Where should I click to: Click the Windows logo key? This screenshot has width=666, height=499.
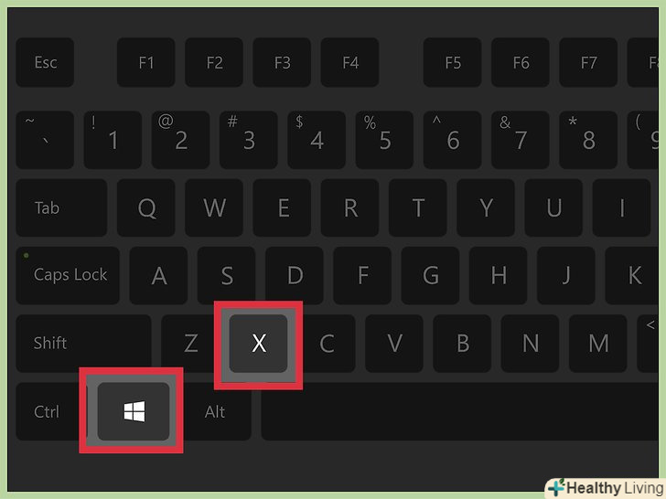[x=134, y=411]
